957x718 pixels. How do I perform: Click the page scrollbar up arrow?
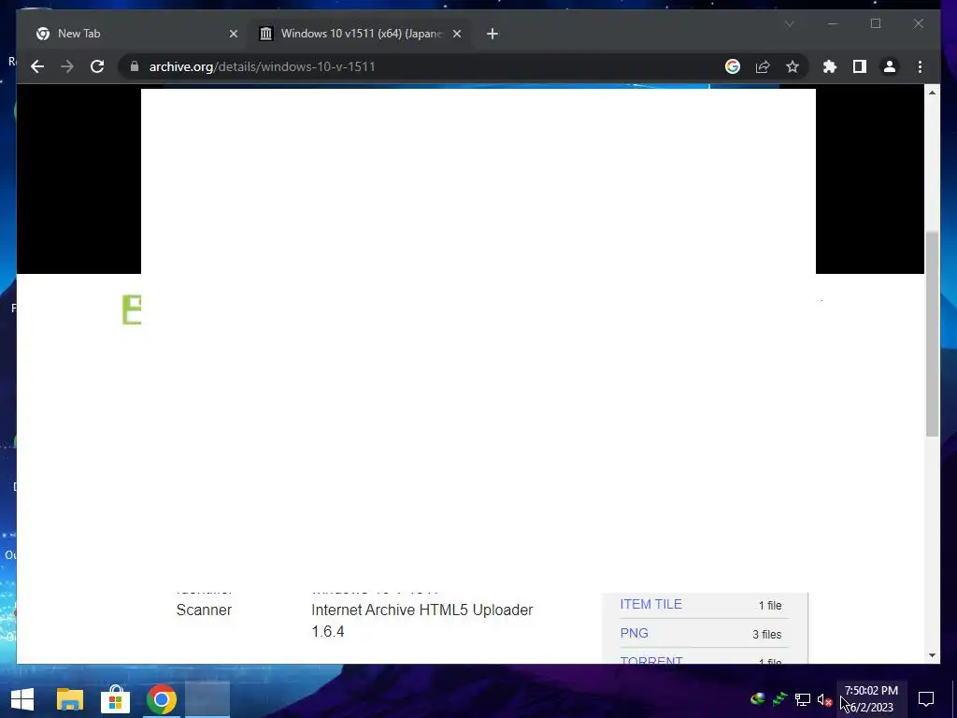(x=932, y=93)
